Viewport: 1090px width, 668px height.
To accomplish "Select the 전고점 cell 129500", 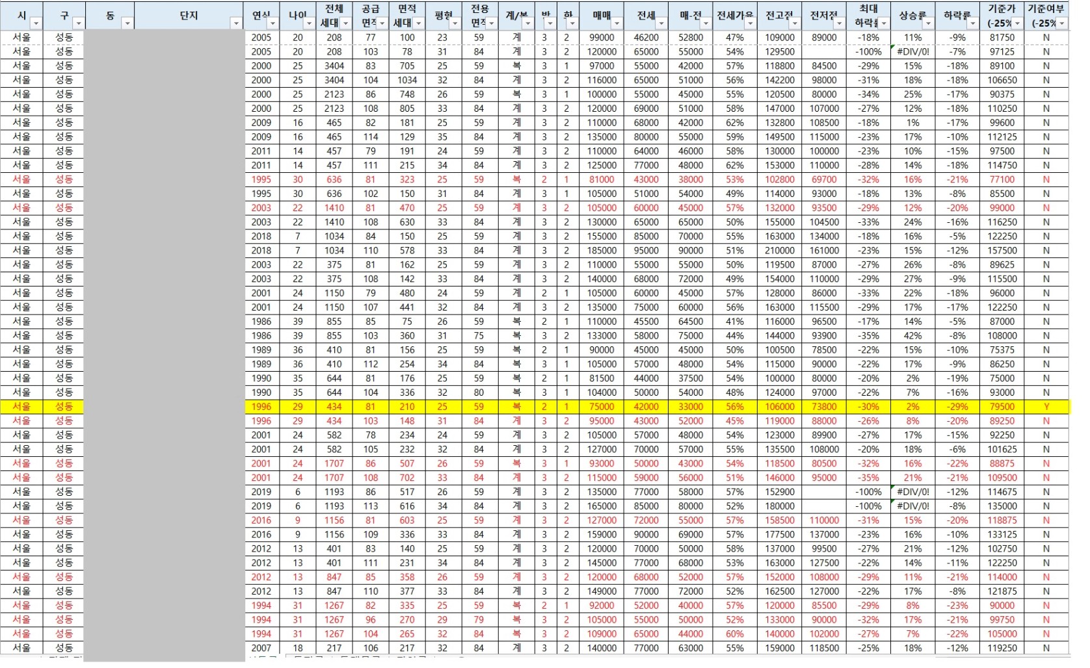I will pyautogui.click(x=780, y=51).
